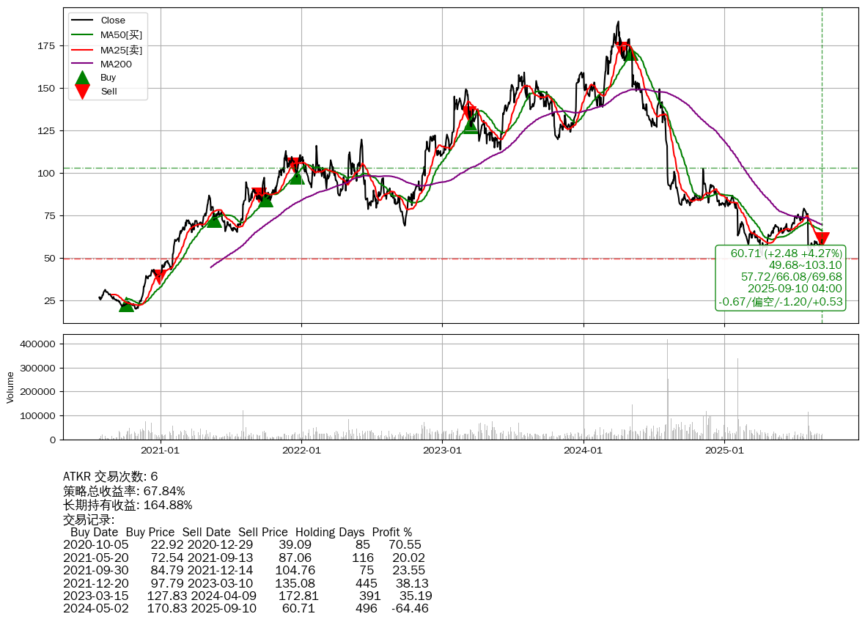Viewport: 865px width, 622px height.
Task: Click the purple MA200 legend line sample
Action: coord(83,64)
